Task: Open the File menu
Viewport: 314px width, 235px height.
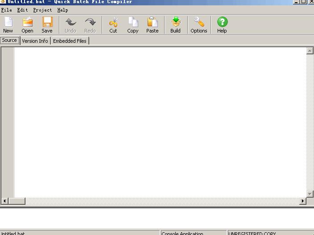Action: click(x=7, y=10)
